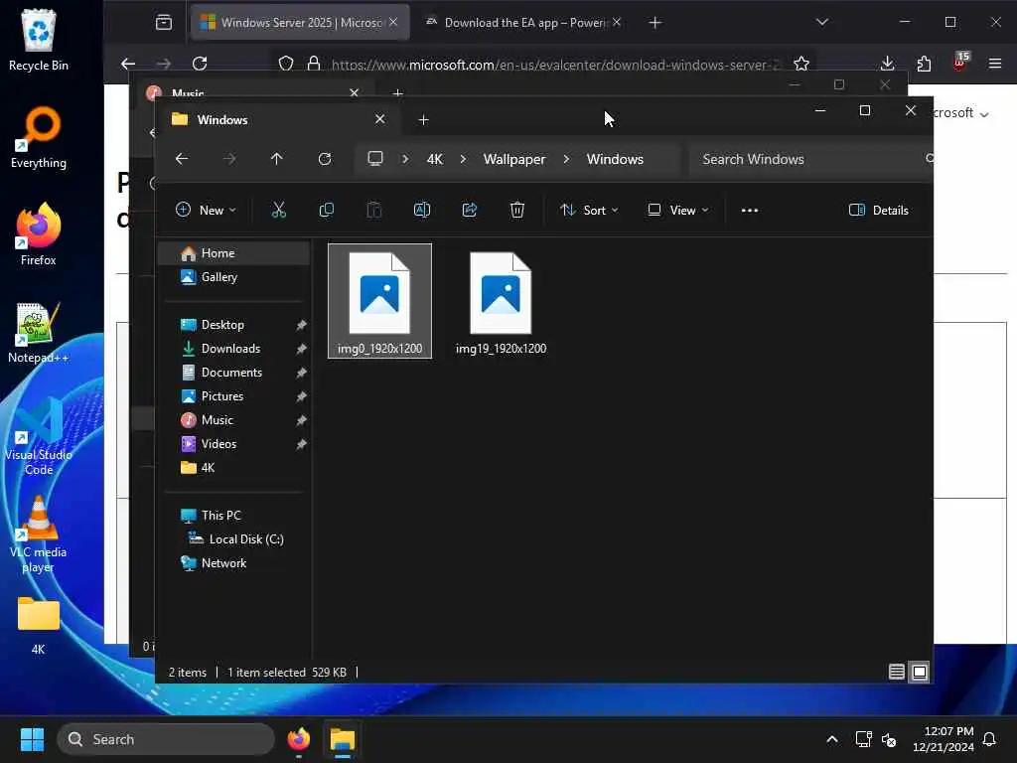The height and width of the screenshot is (763, 1017).
Task: Open Firefox application hamburger menu
Action: (995, 63)
